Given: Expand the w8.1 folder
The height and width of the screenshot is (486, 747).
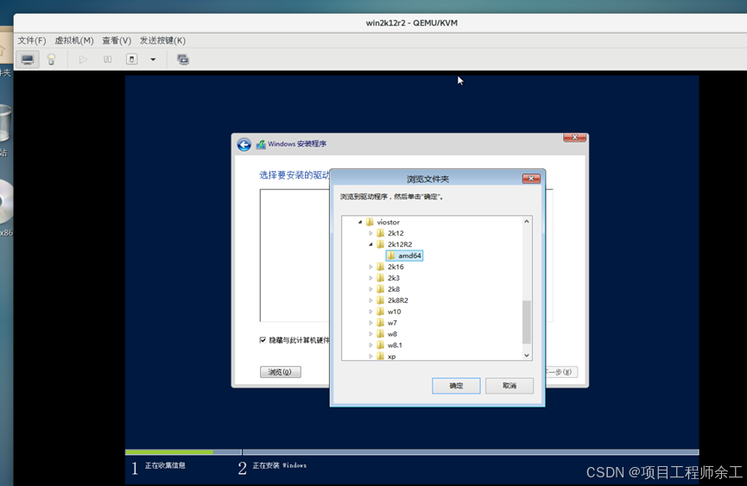Looking at the screenshot, I should pos(370,345).
